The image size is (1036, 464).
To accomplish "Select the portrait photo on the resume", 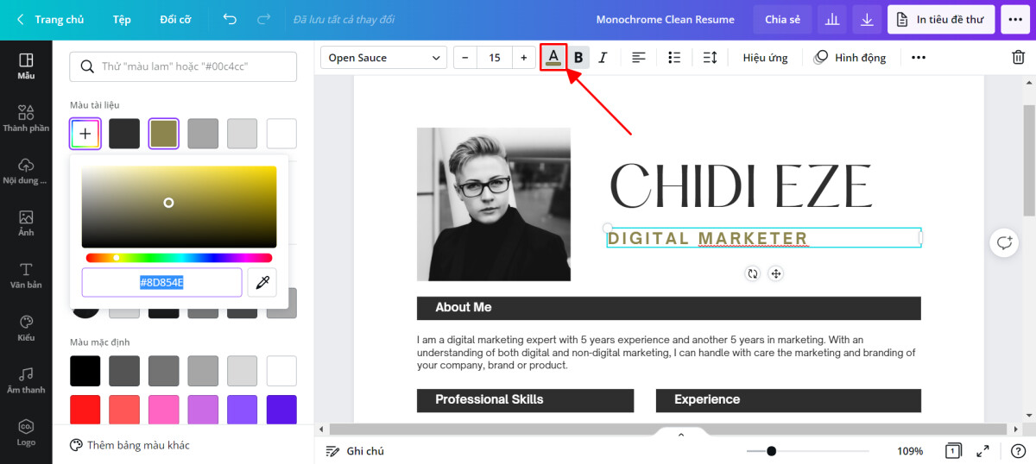I will [494, 204].
